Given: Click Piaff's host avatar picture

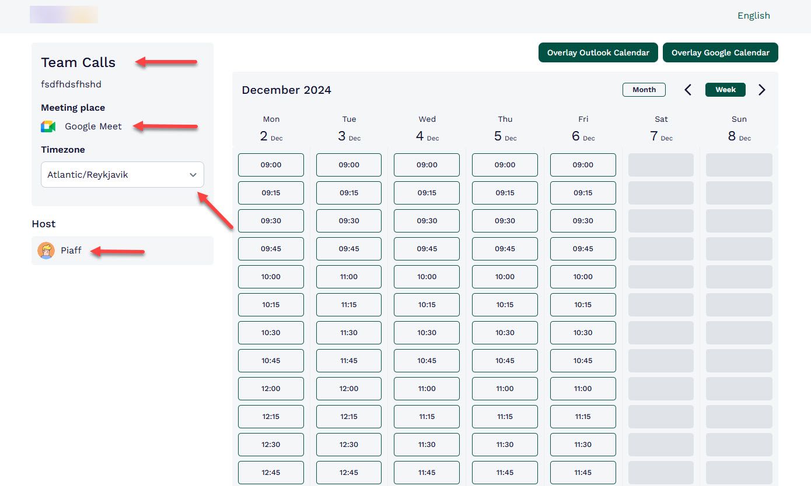Looking at the screenshot, I should 46,250.
